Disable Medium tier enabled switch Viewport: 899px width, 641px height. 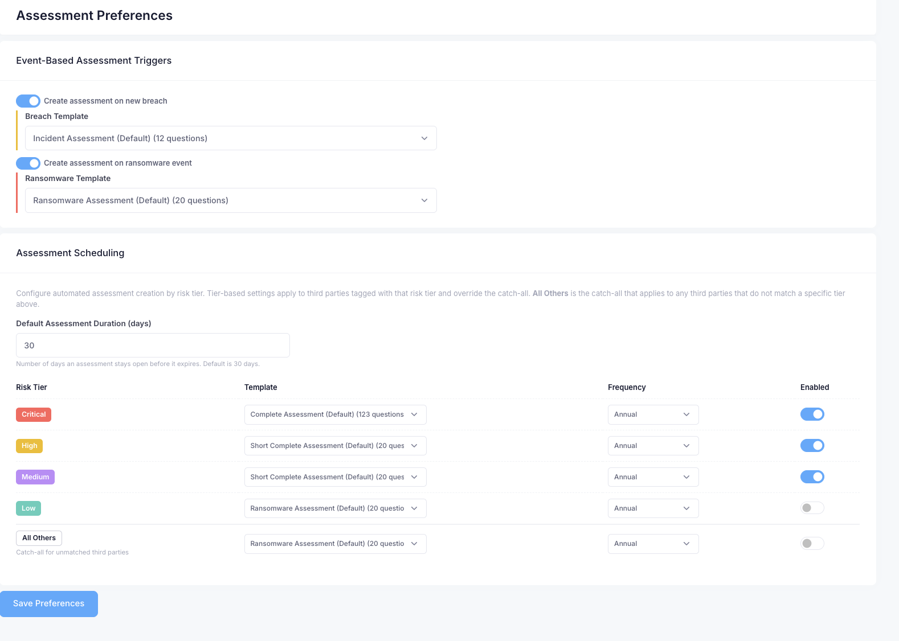pos(812,477)
